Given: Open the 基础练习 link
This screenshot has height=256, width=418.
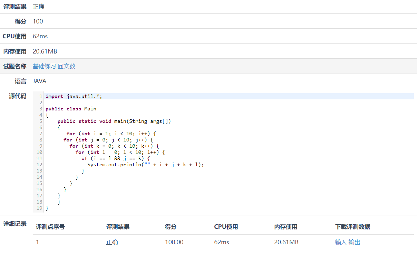Looking at the screenshot, I should tap(44, 66).
